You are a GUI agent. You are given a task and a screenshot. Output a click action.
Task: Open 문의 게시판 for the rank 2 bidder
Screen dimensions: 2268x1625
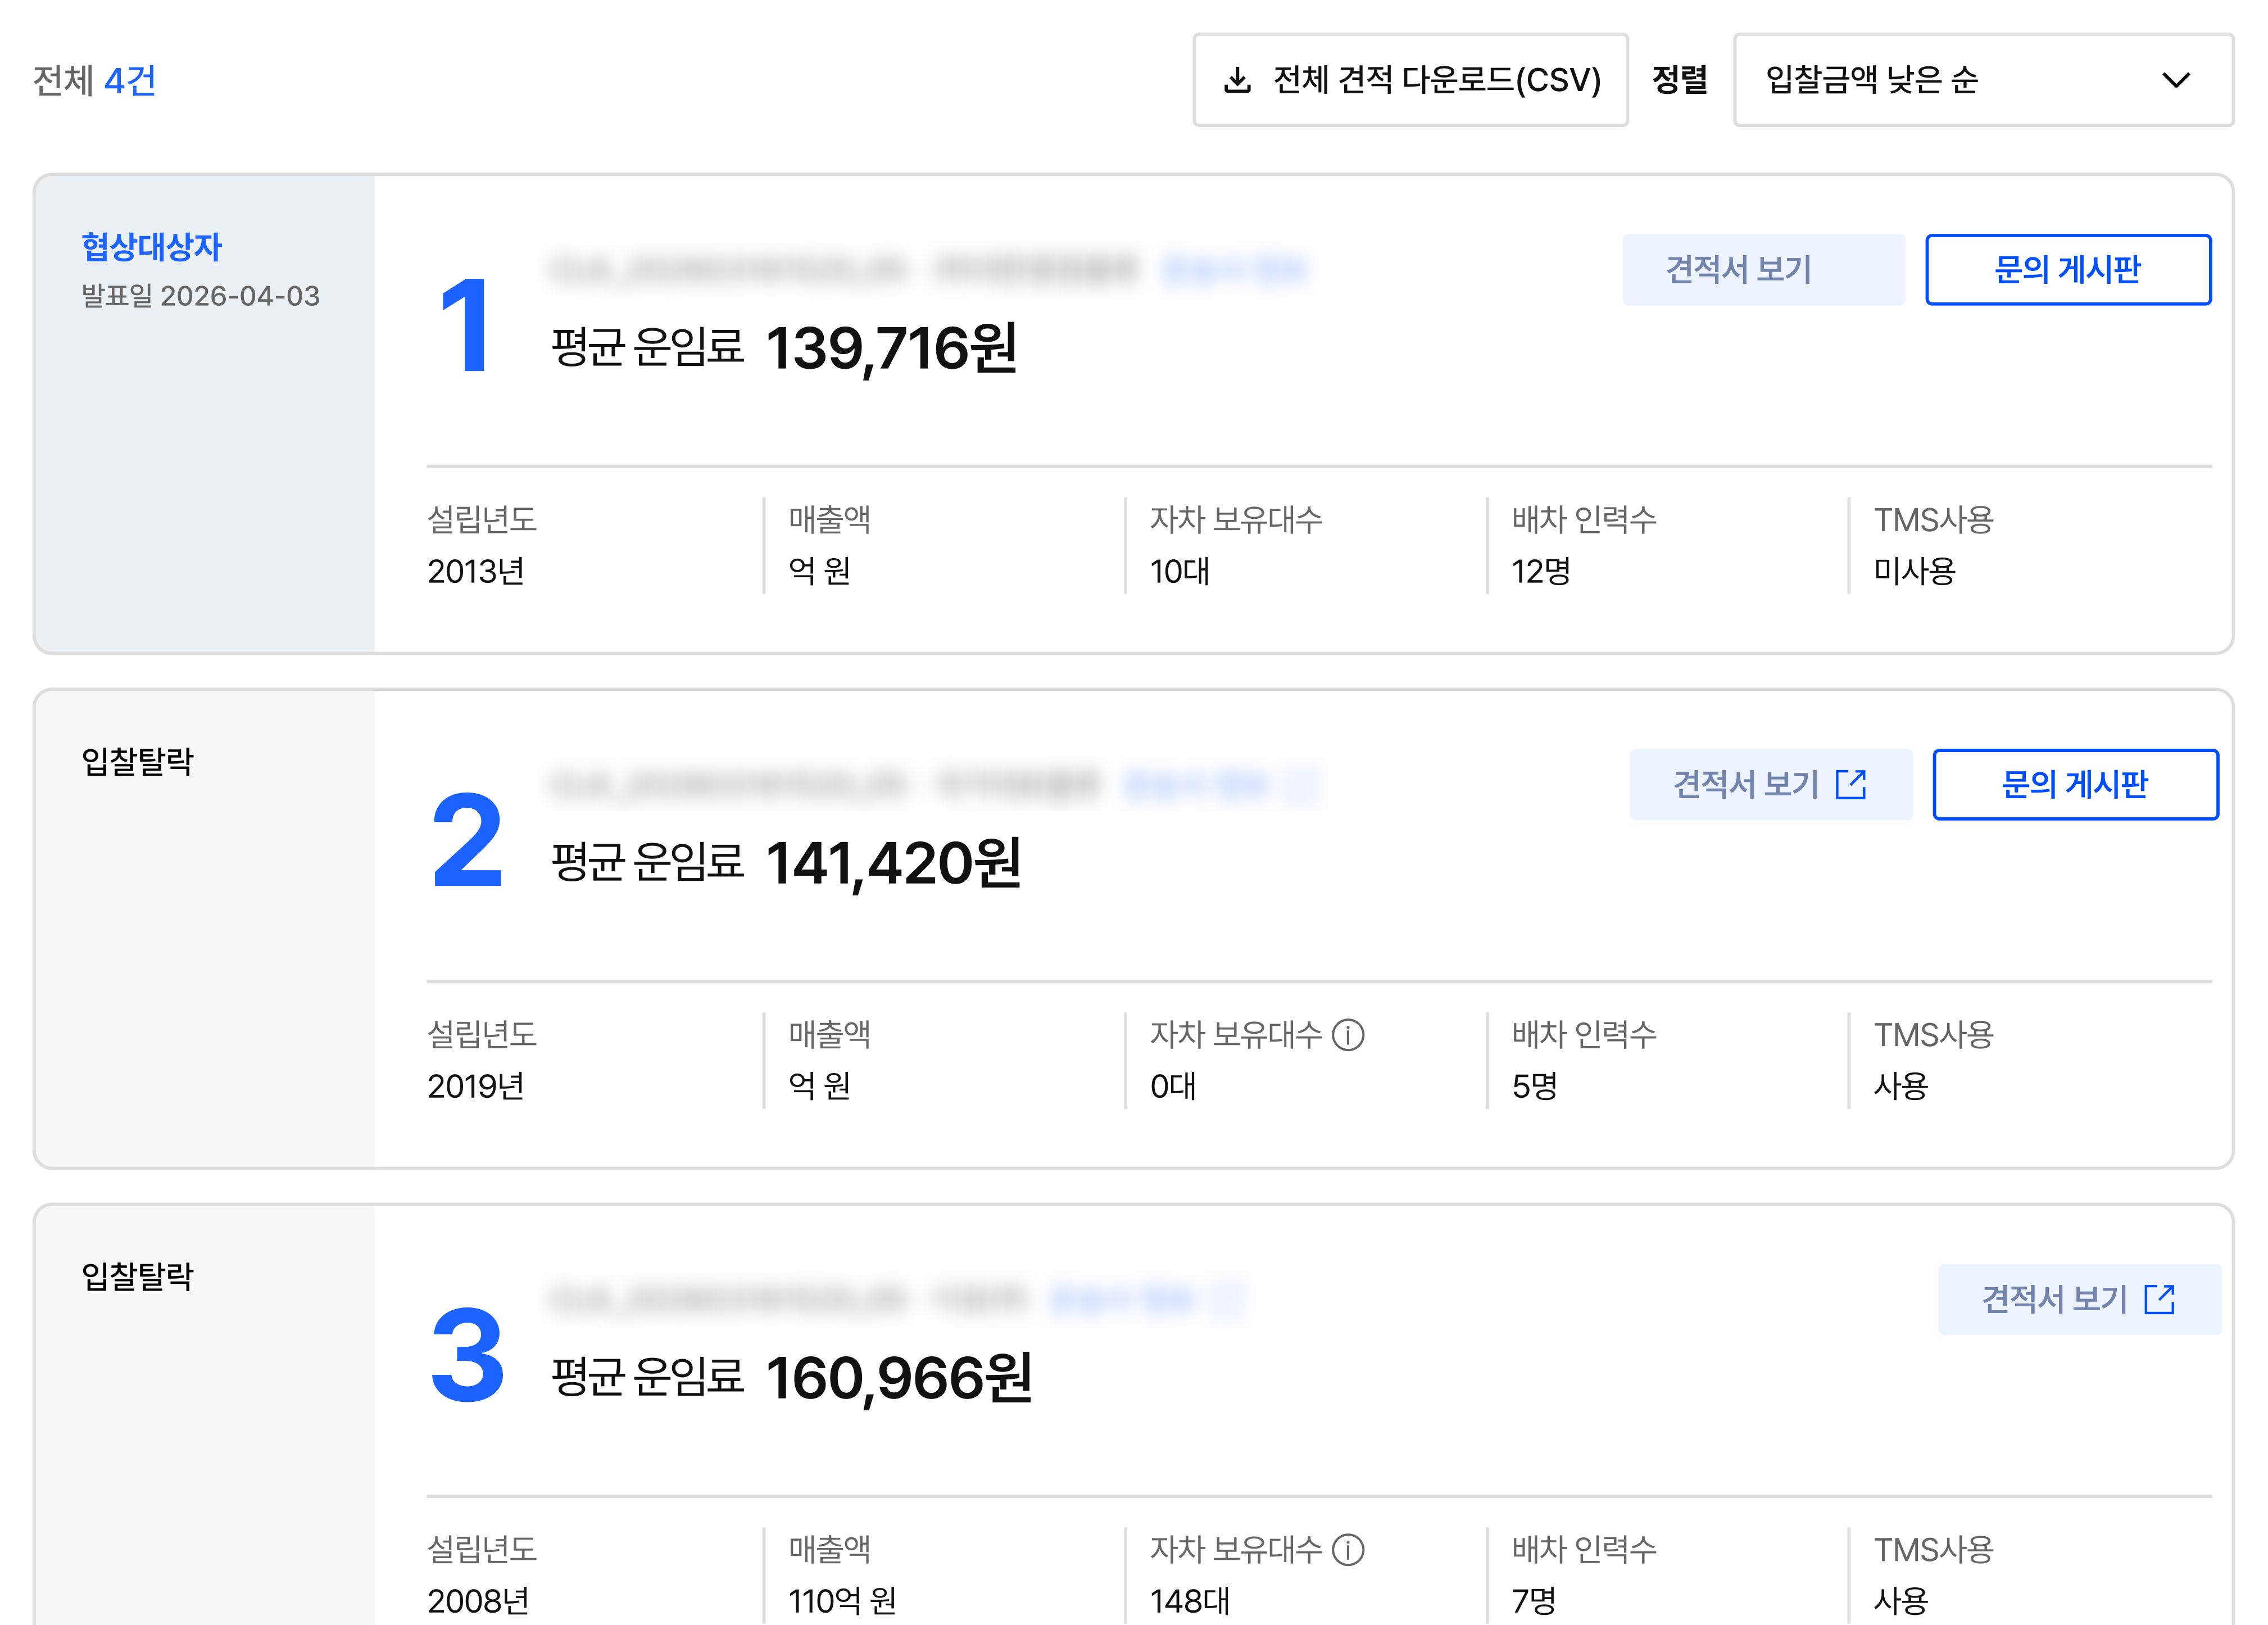[2074, 785]
